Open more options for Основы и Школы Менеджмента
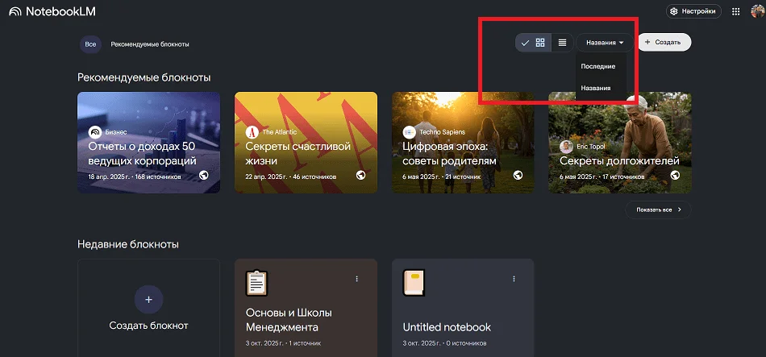The height and width of the screenshot is (357, 766). [356, 279]
